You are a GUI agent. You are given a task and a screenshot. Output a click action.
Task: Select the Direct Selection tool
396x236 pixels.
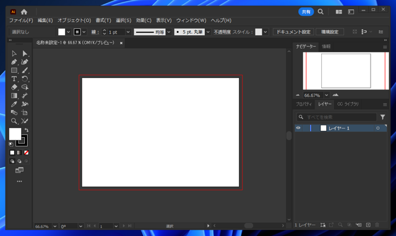(x=25, y=54)
